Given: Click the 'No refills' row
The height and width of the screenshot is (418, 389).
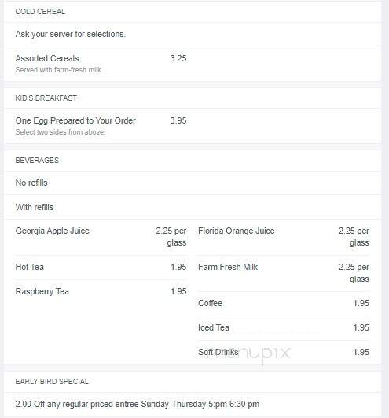Looking at the screenshot, I should point(193,183).
